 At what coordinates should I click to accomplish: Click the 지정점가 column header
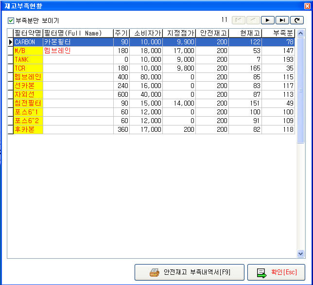[179, 33]
